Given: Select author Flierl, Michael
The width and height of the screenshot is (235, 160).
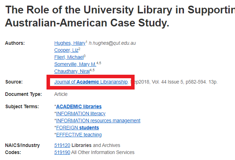Looking at the screenshot, I should 69,57.
